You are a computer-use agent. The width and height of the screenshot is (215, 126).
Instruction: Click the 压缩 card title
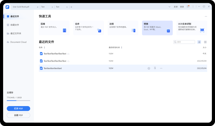tap(43, 24)
